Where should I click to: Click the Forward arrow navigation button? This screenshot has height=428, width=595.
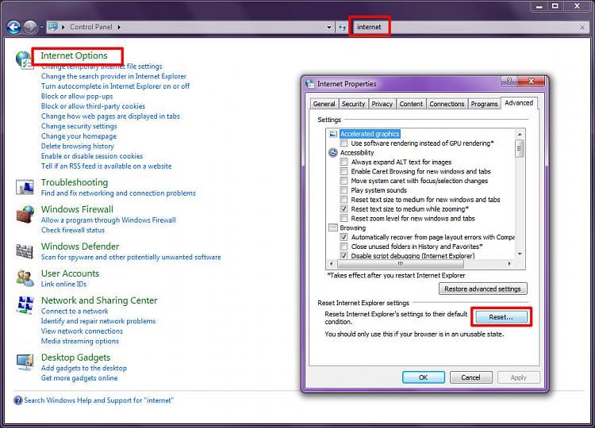(x=30, y=27)
